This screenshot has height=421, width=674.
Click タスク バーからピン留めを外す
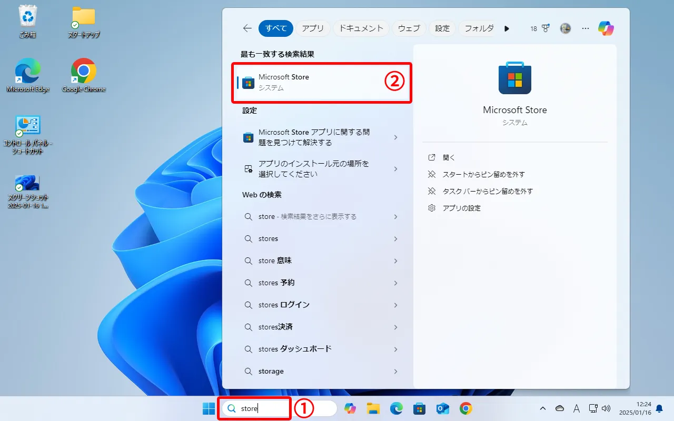click(488, 191)
